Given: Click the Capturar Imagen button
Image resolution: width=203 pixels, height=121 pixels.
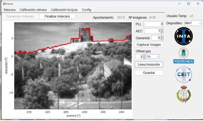Looking at the screenshot, I should click(149, 45).
